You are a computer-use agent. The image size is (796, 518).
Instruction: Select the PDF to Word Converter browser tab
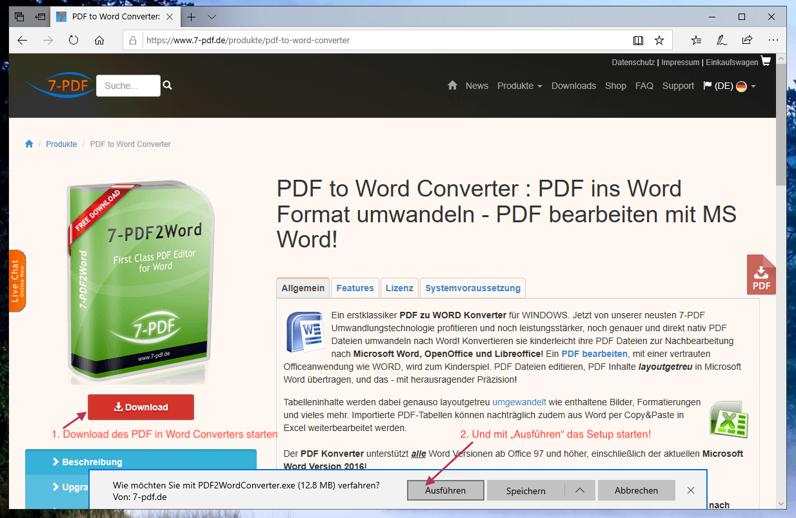(x=116, y=17)
